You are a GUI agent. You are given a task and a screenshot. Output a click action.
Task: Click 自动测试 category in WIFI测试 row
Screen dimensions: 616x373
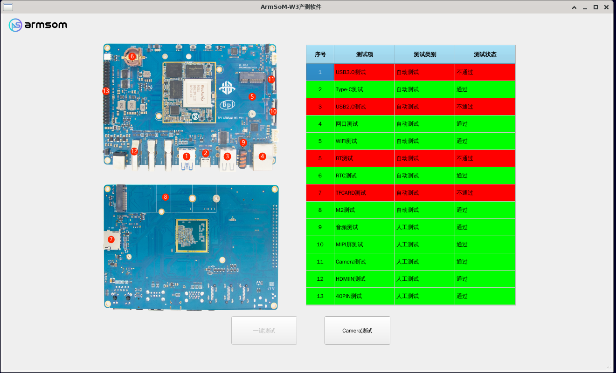coord(425,141)
